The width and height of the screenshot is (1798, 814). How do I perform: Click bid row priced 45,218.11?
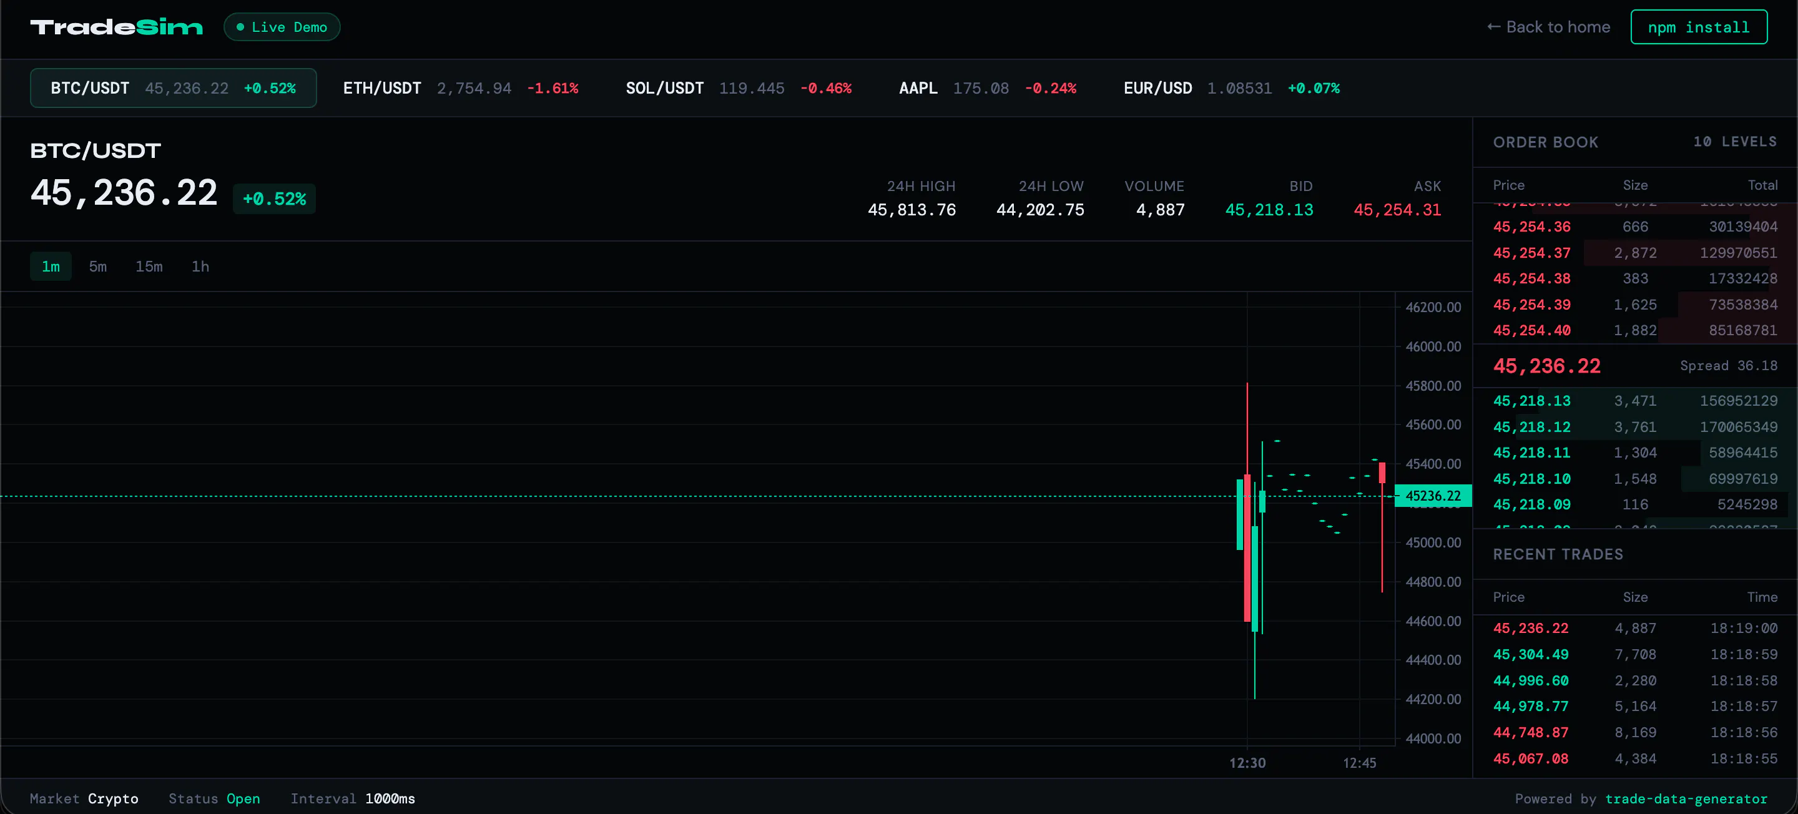pyautogui.click(x=1634, y=453)
